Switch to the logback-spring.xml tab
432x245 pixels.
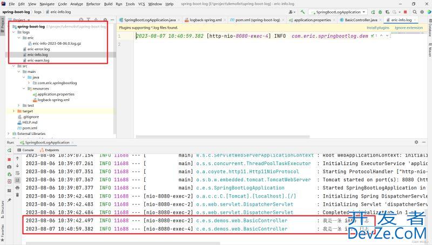(x=205, y=20)
